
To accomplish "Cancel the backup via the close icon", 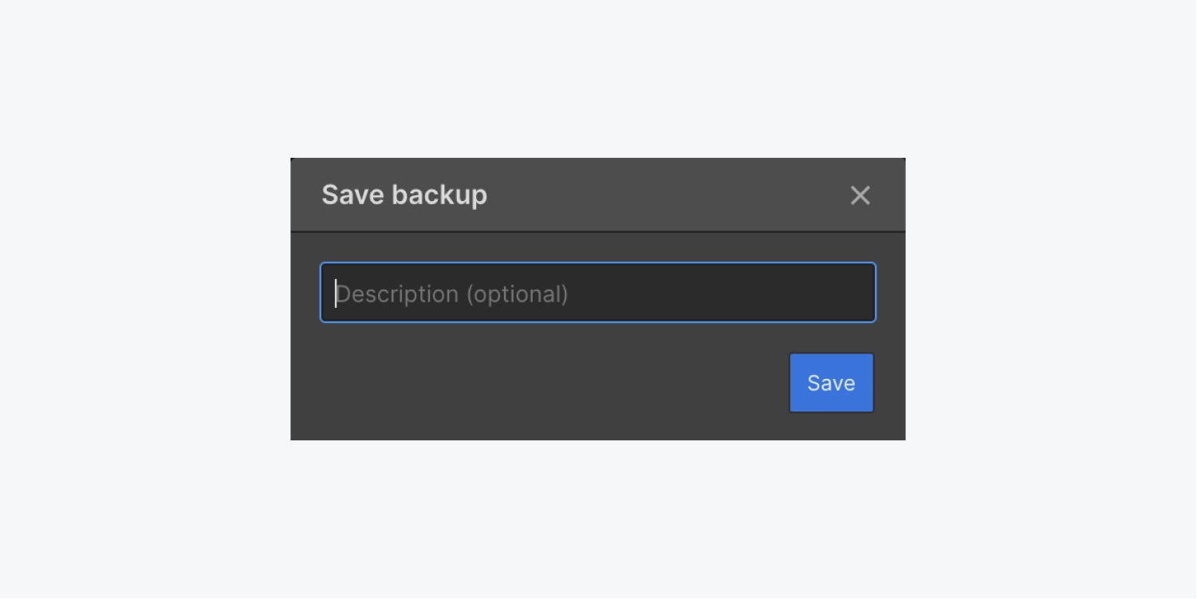I will click(860, 195).
